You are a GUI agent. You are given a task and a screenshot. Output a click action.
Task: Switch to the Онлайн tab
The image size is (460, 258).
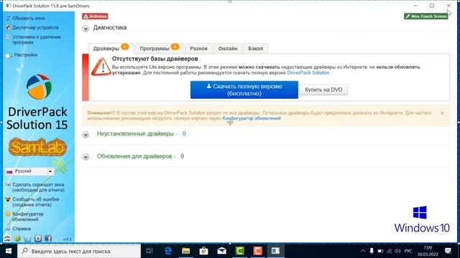click(228, 49)
